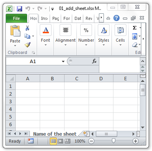Click the Clear eraser icon
The height and width of the screenshot is (151, 152).
(135, 45)
